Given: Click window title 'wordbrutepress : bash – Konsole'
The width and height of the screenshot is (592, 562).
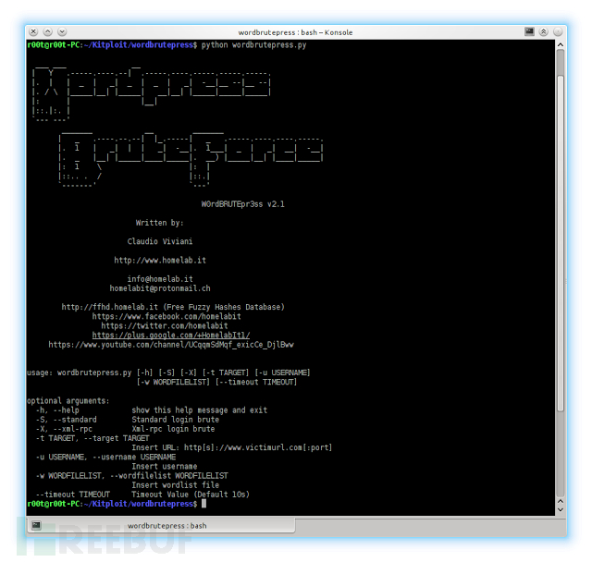Looking at the screenshot, I should coord(295,32).
